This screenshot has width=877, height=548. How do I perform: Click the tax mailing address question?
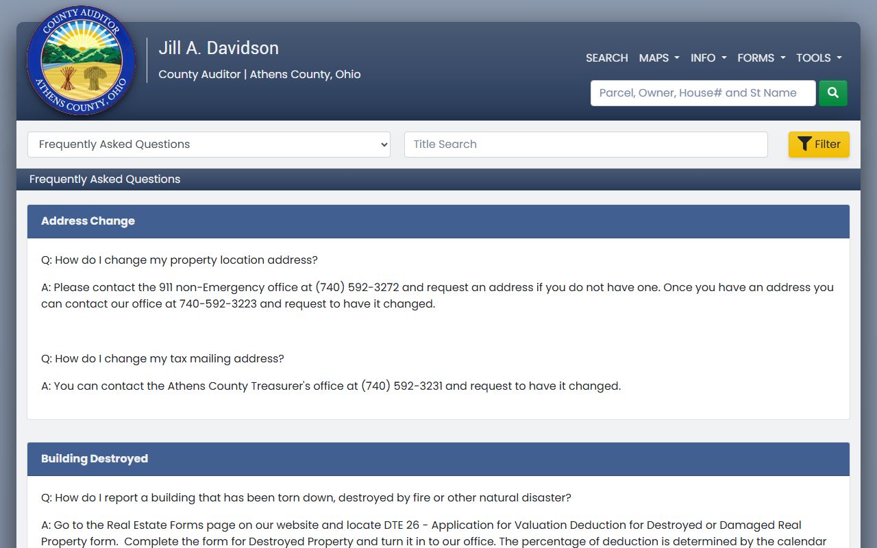point(162,359)
